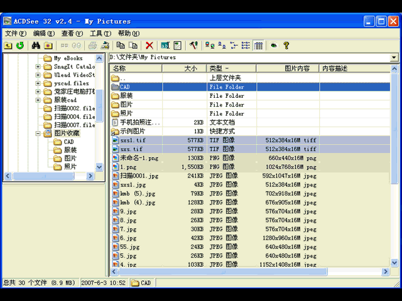Click the file list vertical scrollbar down arrow

pyautogui.click(x=394, y=263)
